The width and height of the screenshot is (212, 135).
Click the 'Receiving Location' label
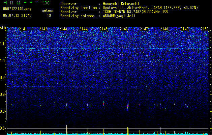[79, 8]
